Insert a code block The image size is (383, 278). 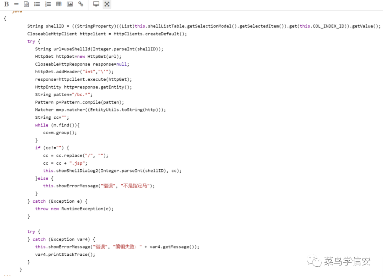26,4
